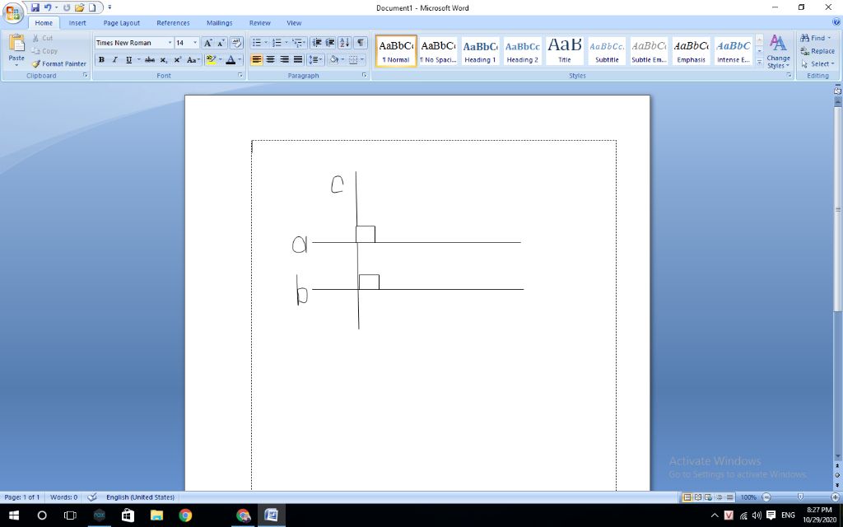This screenshot has width=843, height=527.
Task: Open the Office Button menu
Action: 12,12
